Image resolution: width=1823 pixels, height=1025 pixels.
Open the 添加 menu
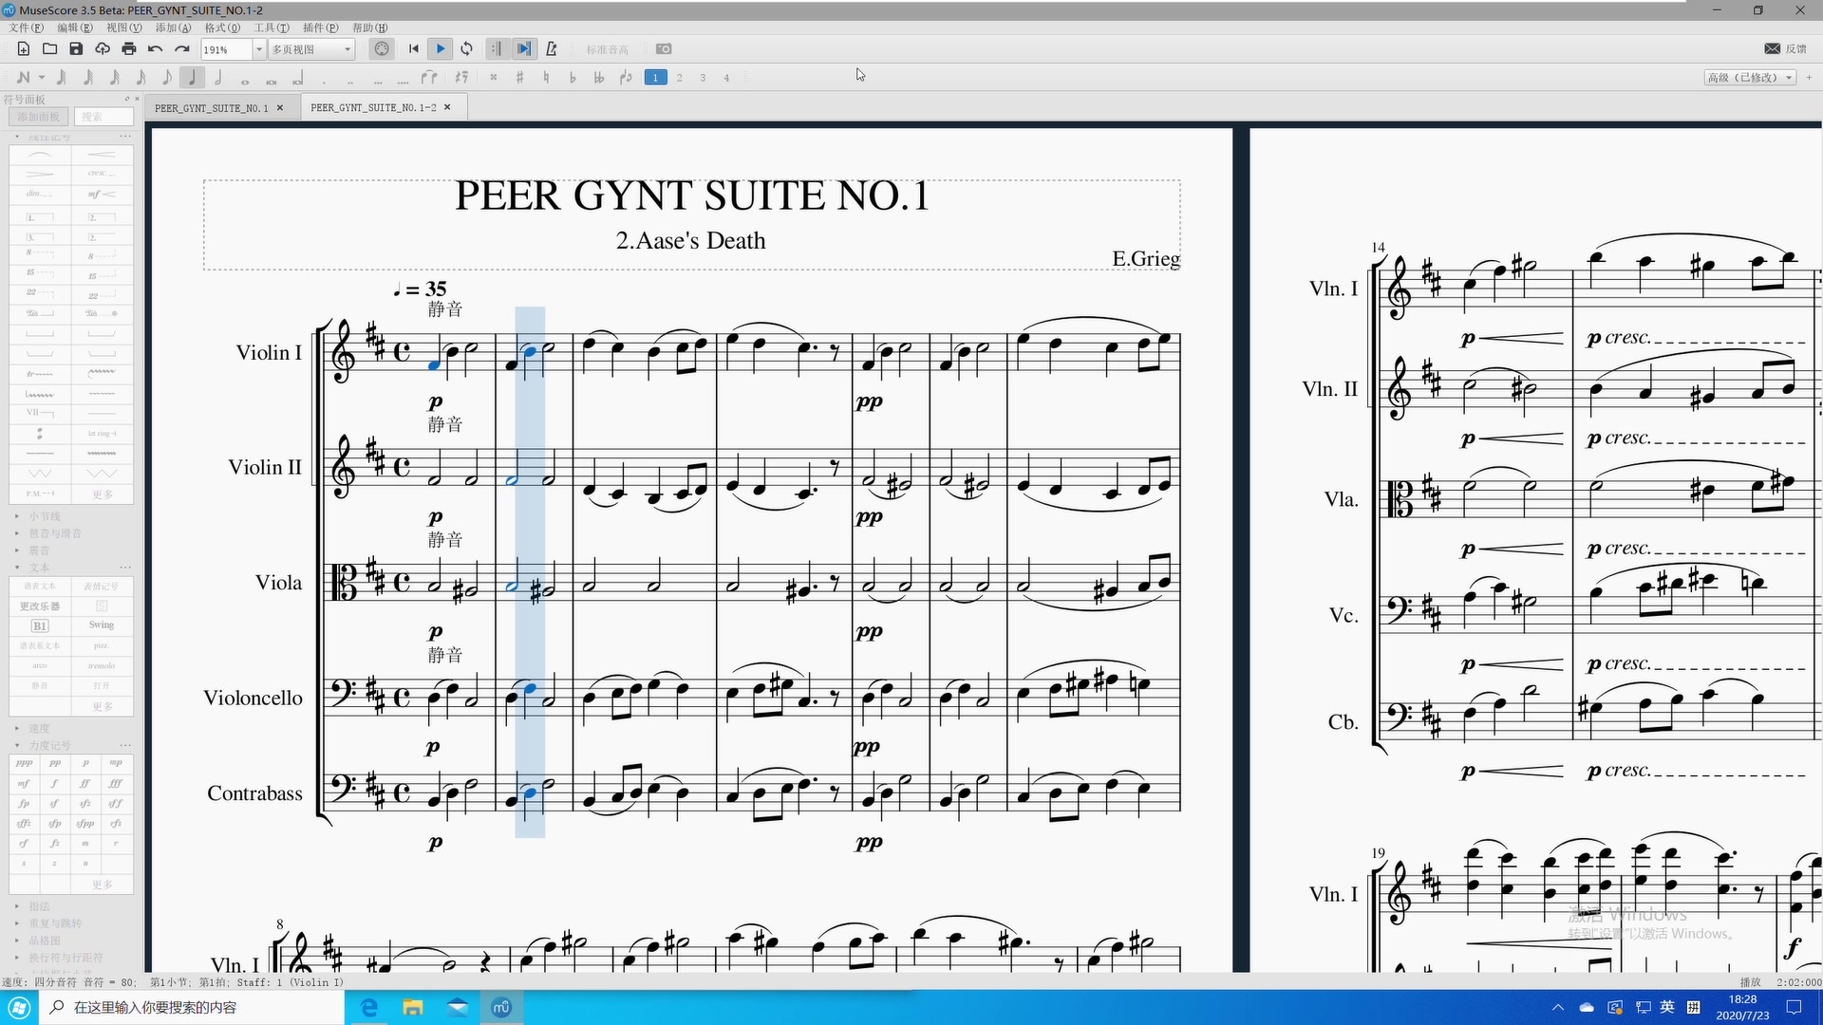173,28
